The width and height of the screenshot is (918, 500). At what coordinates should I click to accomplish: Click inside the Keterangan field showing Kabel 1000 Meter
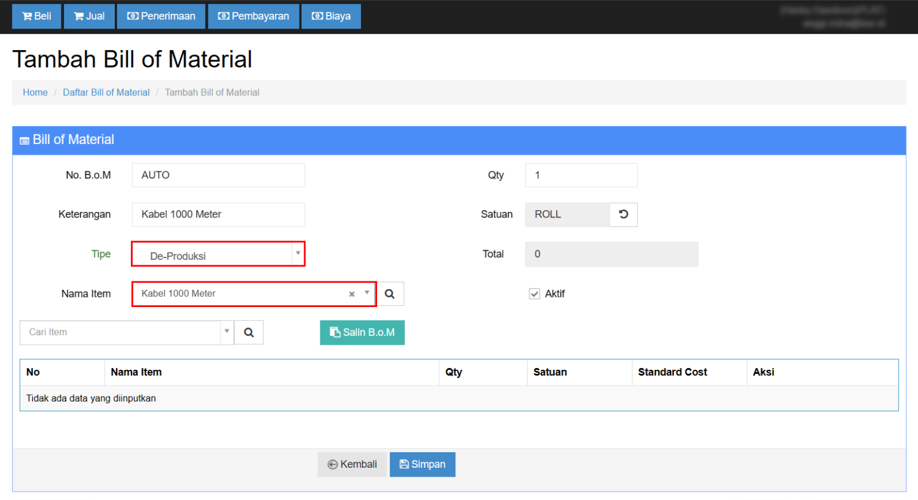(218, 214)
